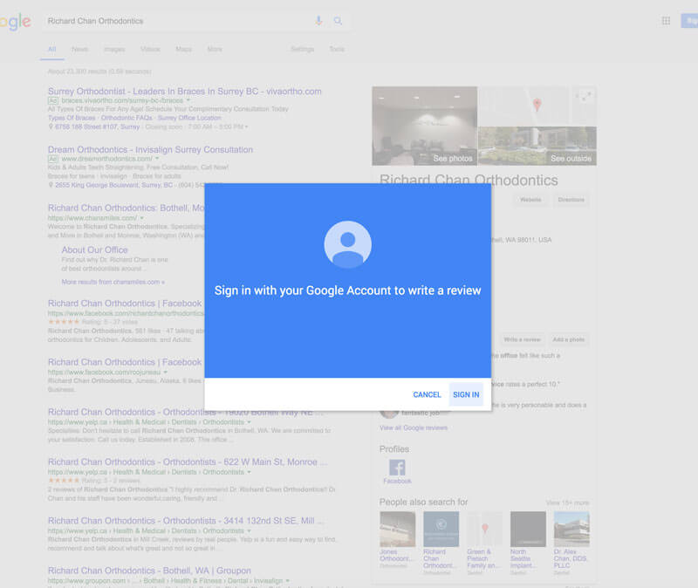This screenshot has width=698, height=588.
Task: Click the Orthodontic FAQs ad sitelink
Action: [x=127, y=118]
